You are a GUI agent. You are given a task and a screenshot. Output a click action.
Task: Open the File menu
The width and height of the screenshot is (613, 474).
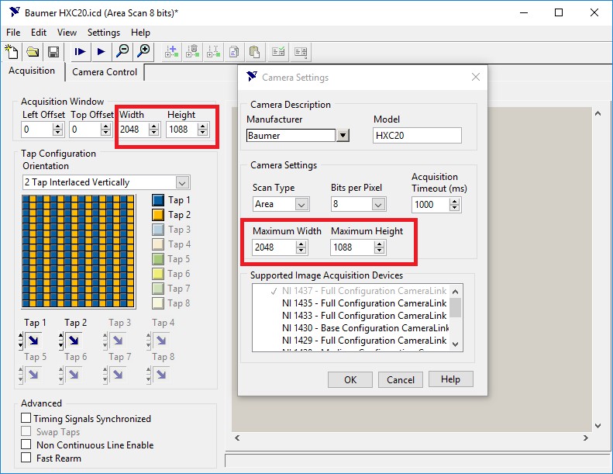click(x=13, y=33)
